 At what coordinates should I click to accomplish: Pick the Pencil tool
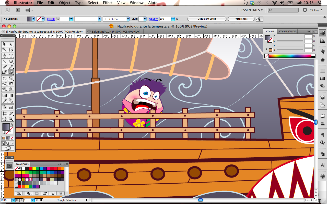pyautogui.click(x=11, y=67)
